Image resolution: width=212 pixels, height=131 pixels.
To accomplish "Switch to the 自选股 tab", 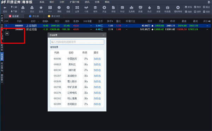I will pyautogui.click(x=14, y=16).
